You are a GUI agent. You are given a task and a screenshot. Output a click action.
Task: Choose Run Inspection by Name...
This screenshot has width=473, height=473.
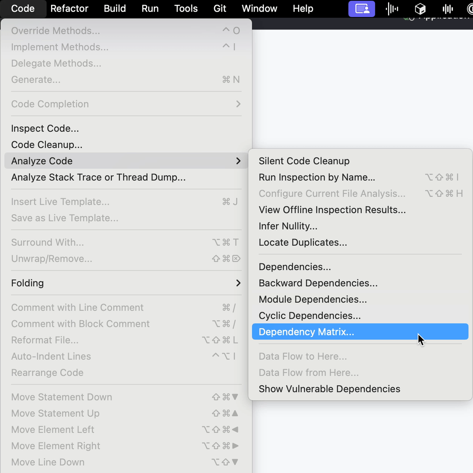[317, 177]
